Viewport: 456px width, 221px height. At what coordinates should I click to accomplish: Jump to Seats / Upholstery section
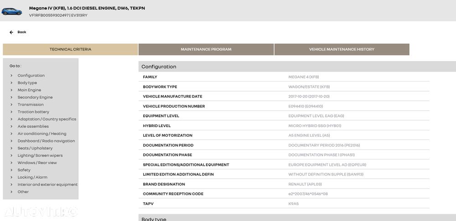tap(35, 148)
